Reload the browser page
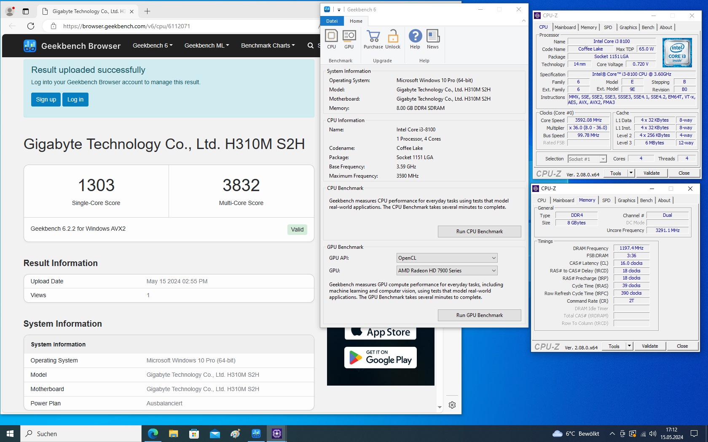The height and width of the screenshot is (442, 708). click(31, 26)
